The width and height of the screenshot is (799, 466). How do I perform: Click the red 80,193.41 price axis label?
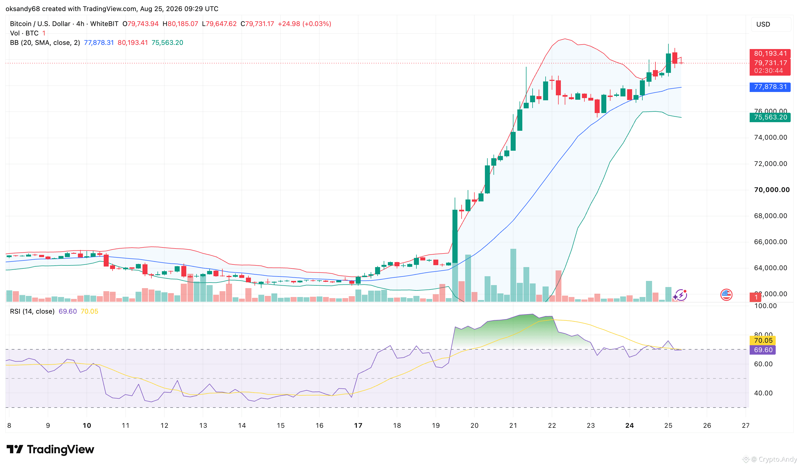coord(770,53)
